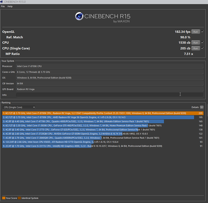208x203 pixels.
Task: Expand ranking Details arrow button
Action: pyautogui.click(x=202, y=107)
